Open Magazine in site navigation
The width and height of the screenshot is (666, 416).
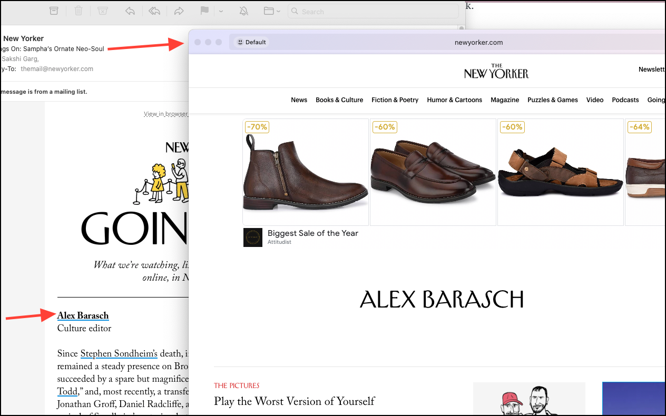point(505,100)
